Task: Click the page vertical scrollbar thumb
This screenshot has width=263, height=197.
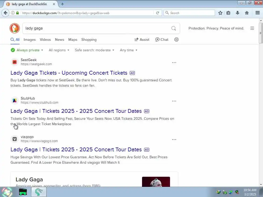Action: (261, 33)
